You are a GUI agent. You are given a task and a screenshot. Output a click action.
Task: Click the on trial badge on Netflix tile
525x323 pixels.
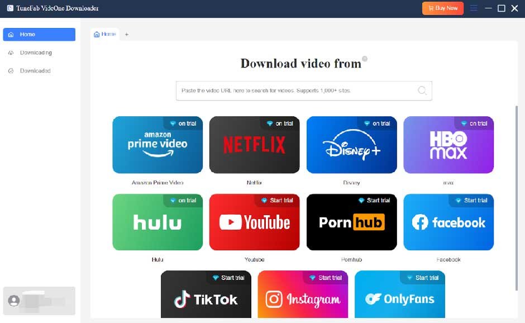280,123
